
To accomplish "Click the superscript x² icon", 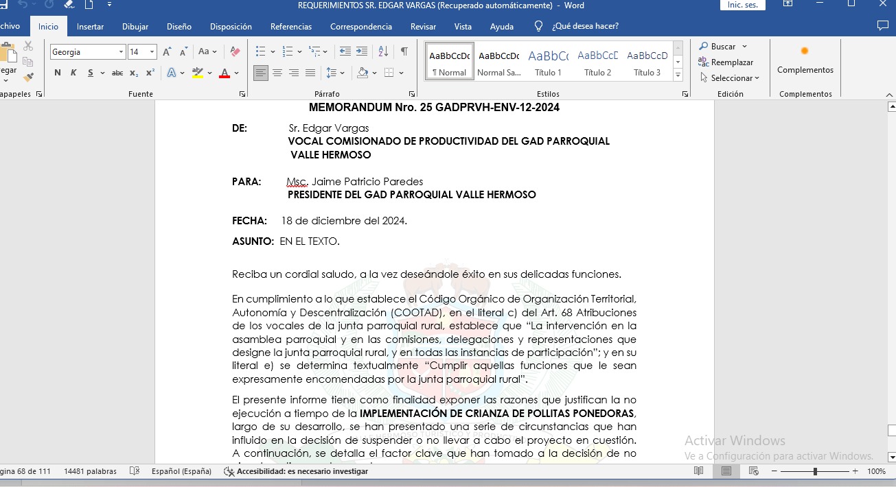I will point(150,73).
